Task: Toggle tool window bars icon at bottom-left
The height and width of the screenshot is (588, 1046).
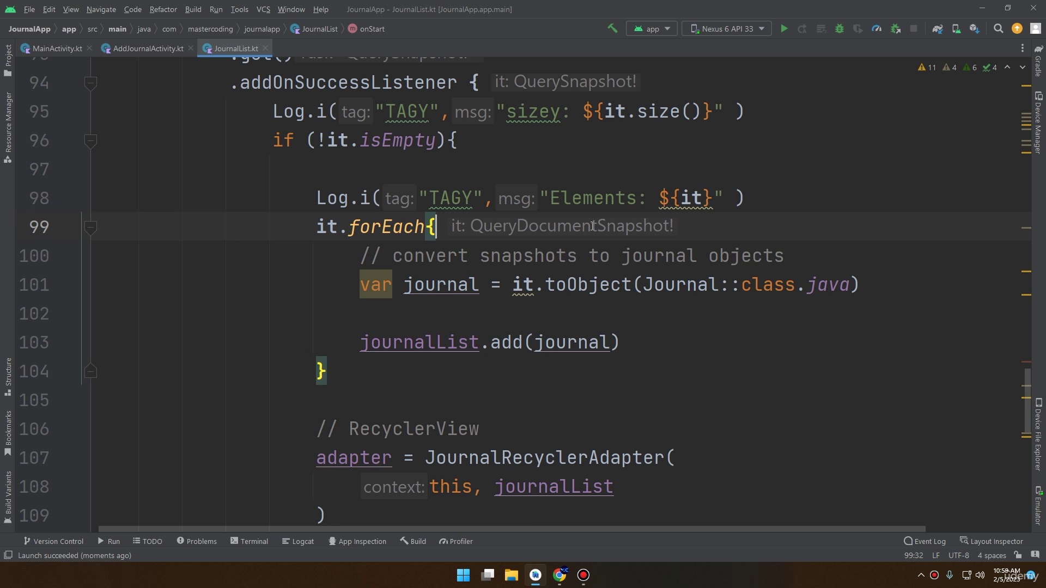Action: (8, 555)
